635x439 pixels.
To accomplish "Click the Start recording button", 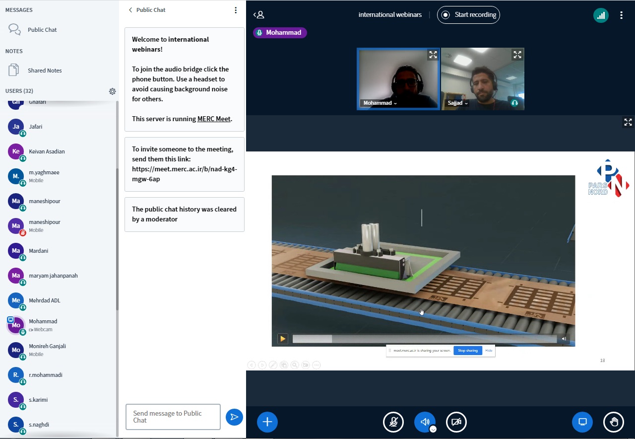I will click(x=468, y=15).
